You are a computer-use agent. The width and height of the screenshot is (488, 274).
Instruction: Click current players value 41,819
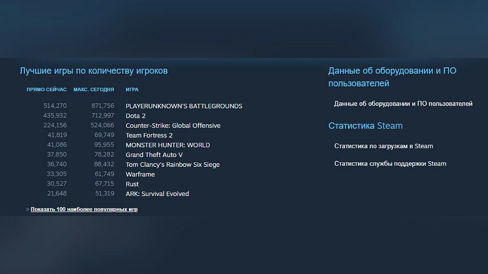tap(57, 135)
